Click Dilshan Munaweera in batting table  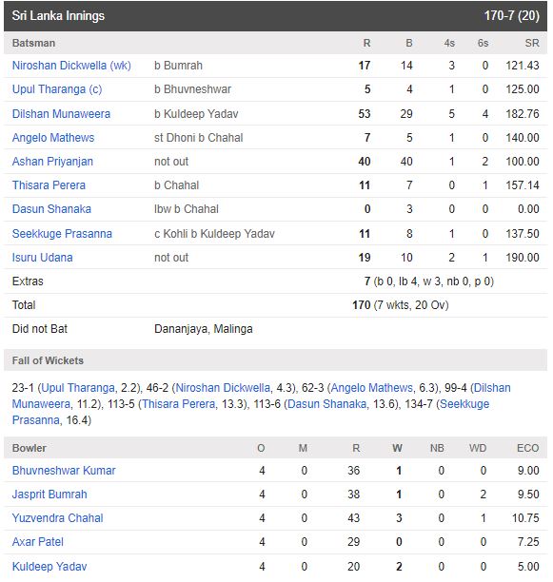click(61, 113)
